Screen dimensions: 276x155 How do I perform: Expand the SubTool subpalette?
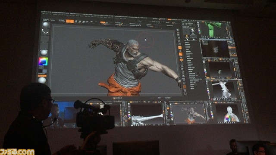(187, 43)
